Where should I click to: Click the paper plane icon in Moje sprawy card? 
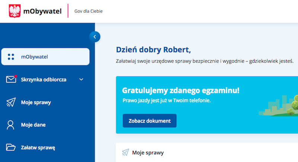pyautogui.click(x=126, y=152)
